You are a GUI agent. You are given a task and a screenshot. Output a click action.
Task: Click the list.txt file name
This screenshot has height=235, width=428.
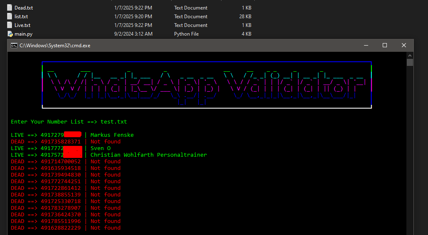(21, 16)
